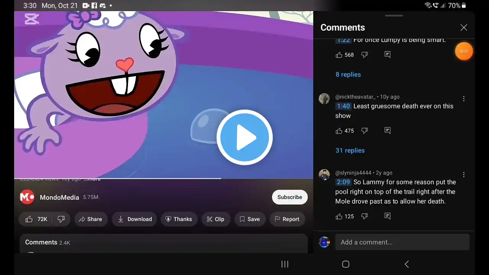Subscribe to MondoMedia
Image resolution: width=489 pixels, height=275 pixels.
tap(290, 197)
